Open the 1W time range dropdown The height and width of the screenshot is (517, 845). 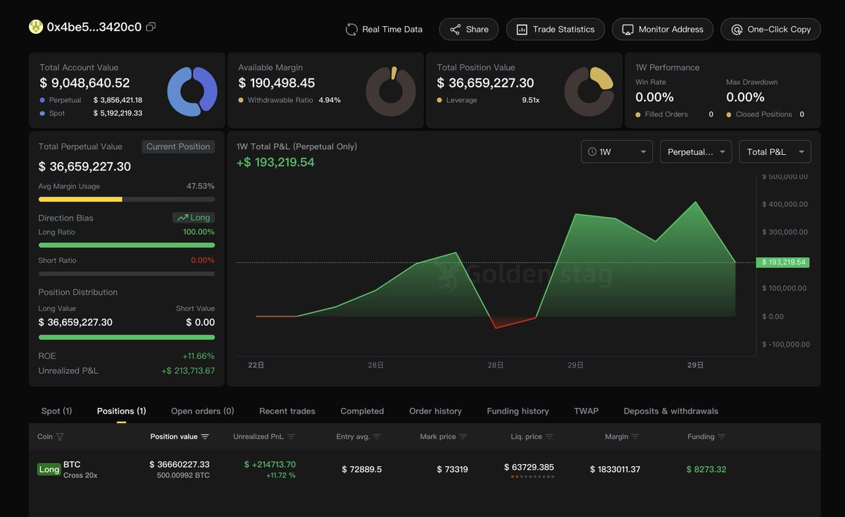click(x=617, y=151)
